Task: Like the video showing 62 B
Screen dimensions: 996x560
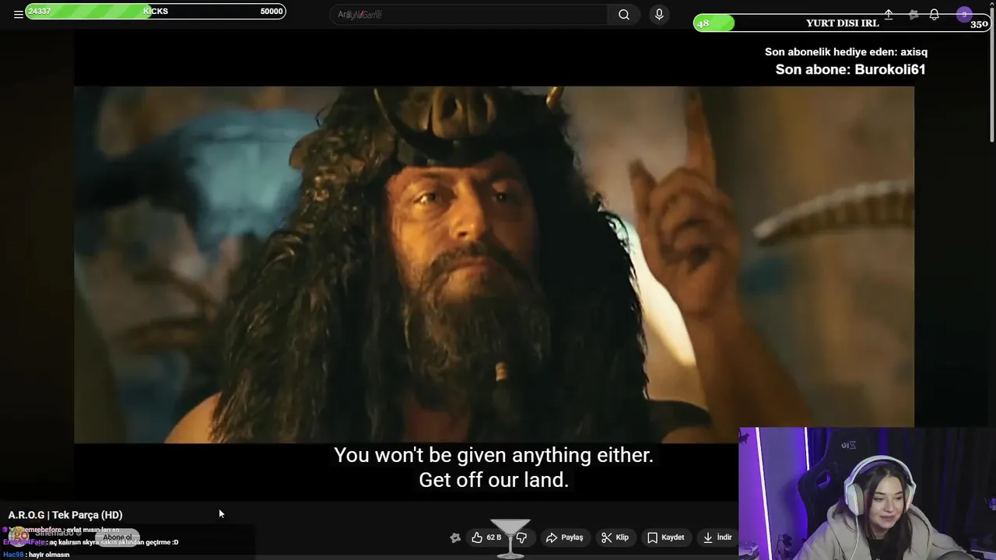Action: pos(486,537)
